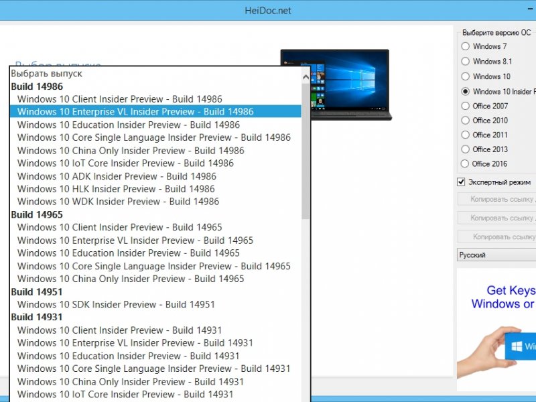Choose Core Single Language Build 14986
Image resolution: width=536 pixels, height=402 pixels.
point(155,137)
